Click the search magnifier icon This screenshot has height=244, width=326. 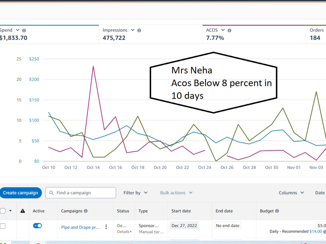pos(52,193)
